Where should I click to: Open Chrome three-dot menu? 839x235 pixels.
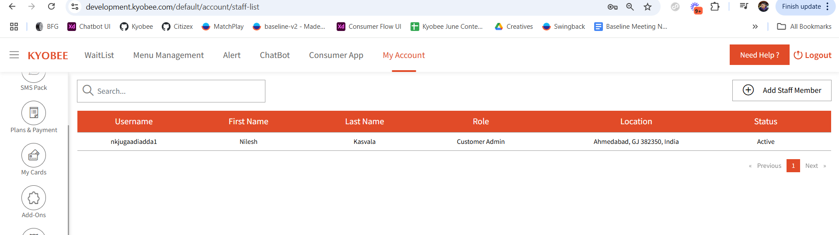coord(828,7)
